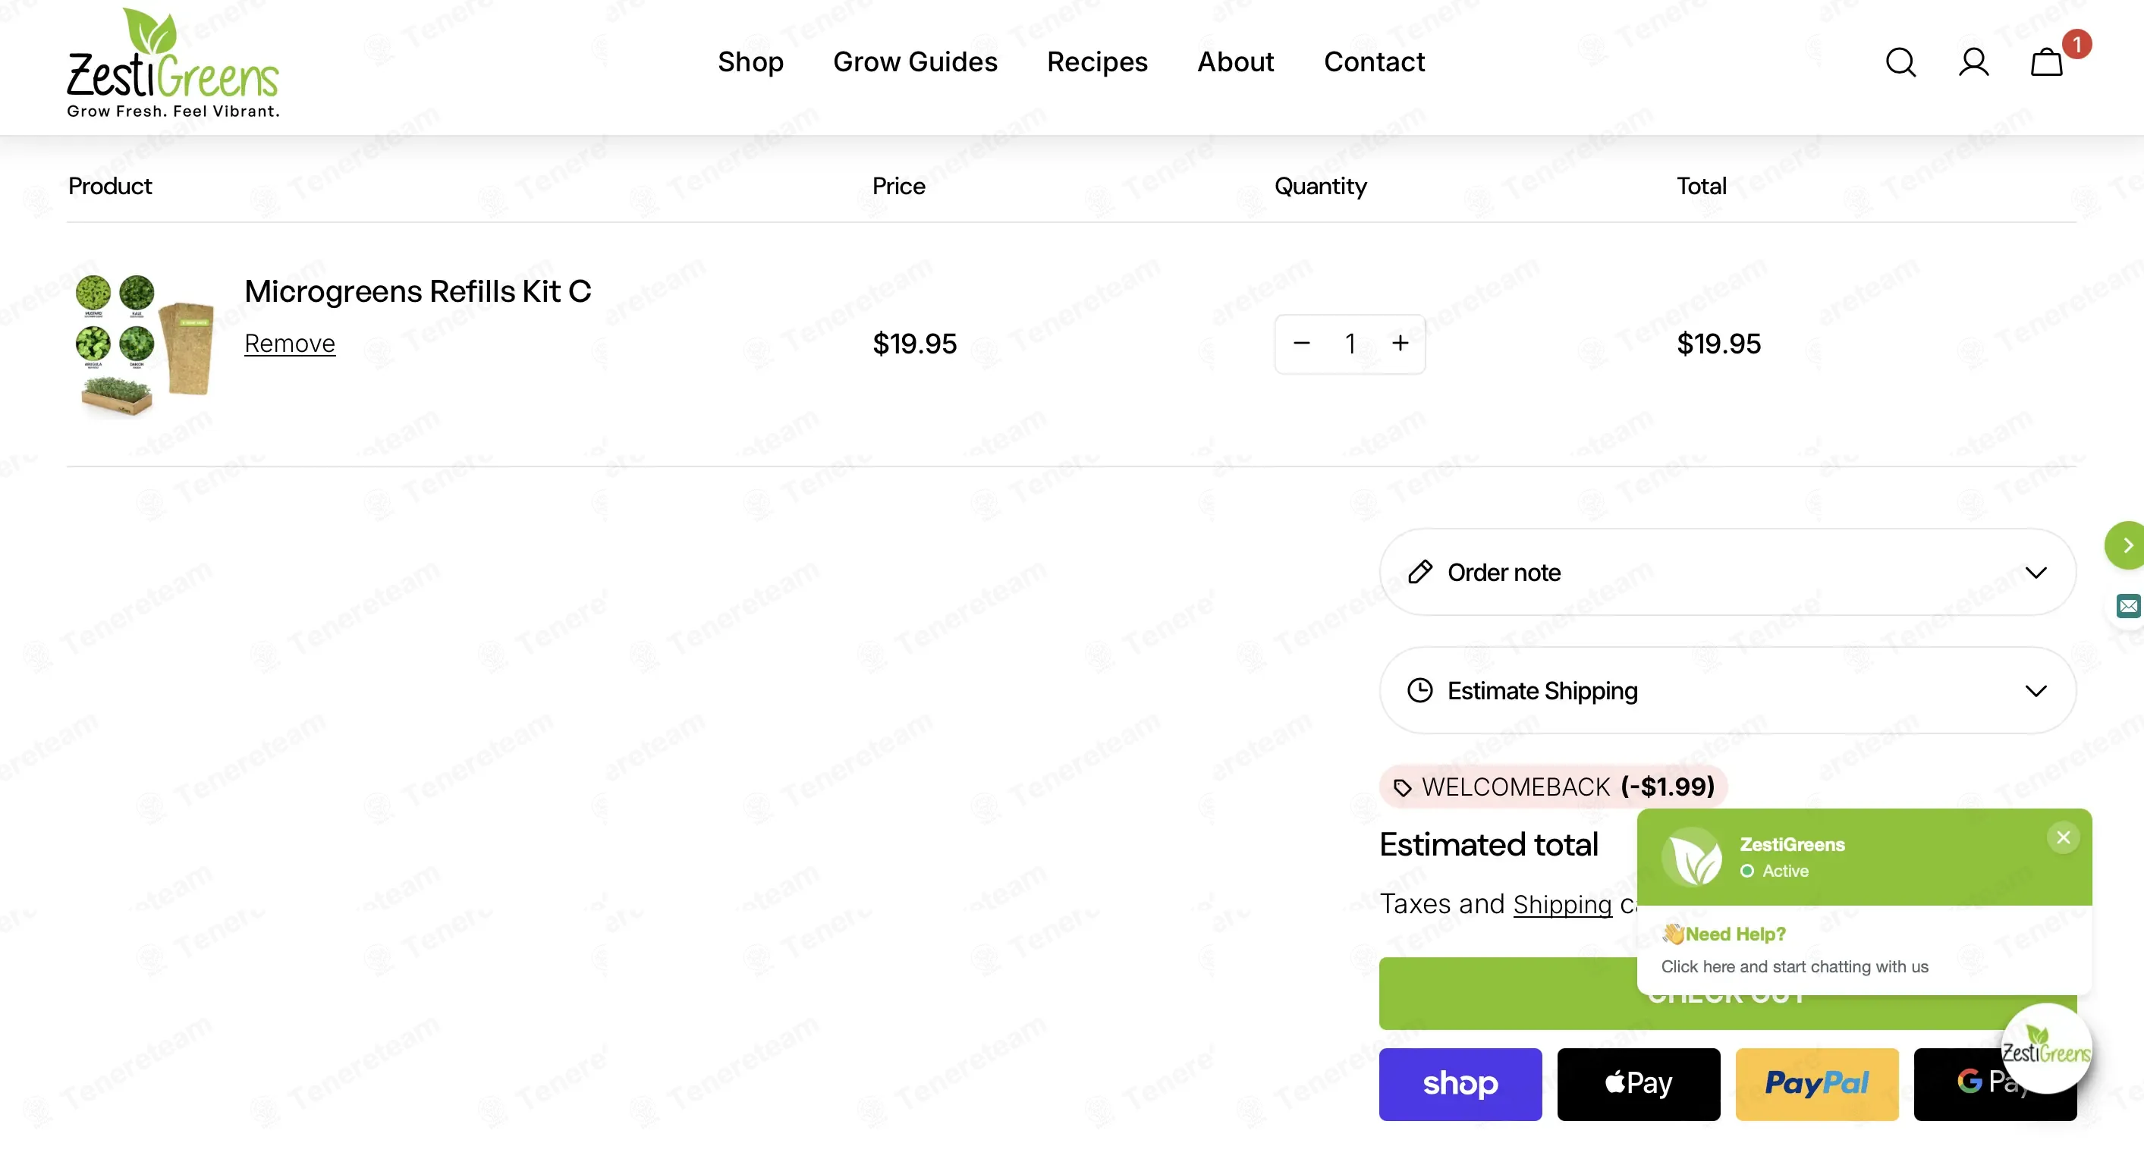Open the Microgreens Refills Kit product thumbnail

144,344
